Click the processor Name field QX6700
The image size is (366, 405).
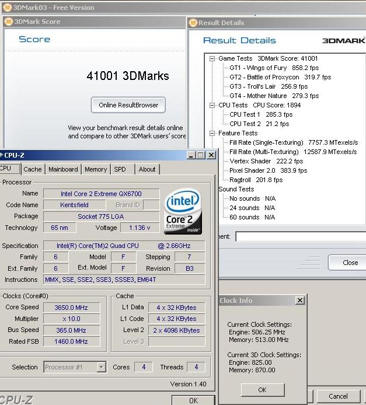101,194
